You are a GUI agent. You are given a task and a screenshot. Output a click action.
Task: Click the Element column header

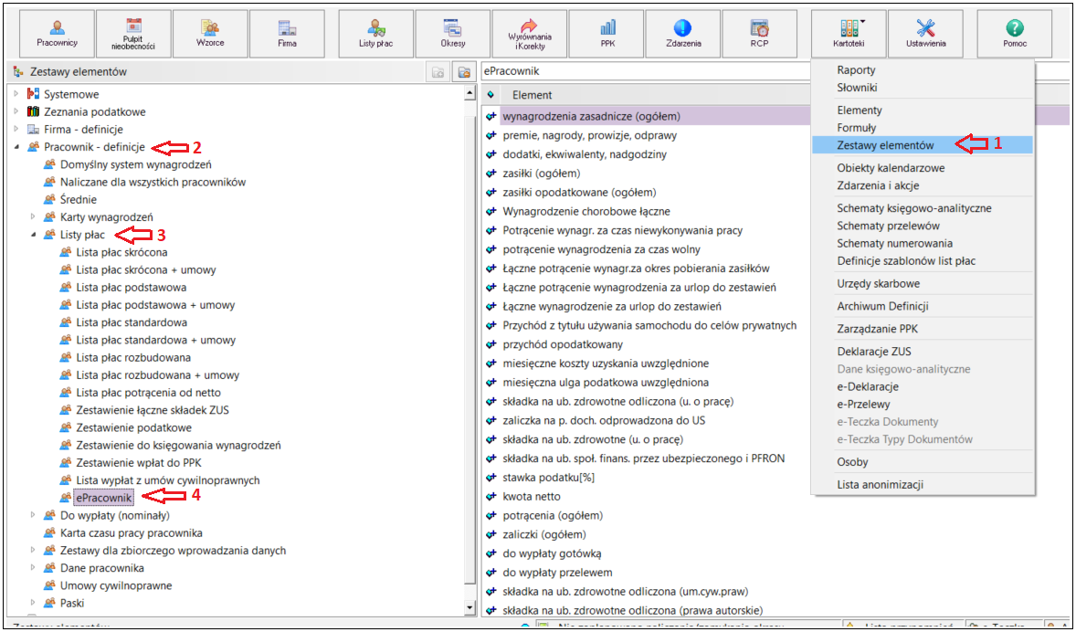(x=532, y=95)
